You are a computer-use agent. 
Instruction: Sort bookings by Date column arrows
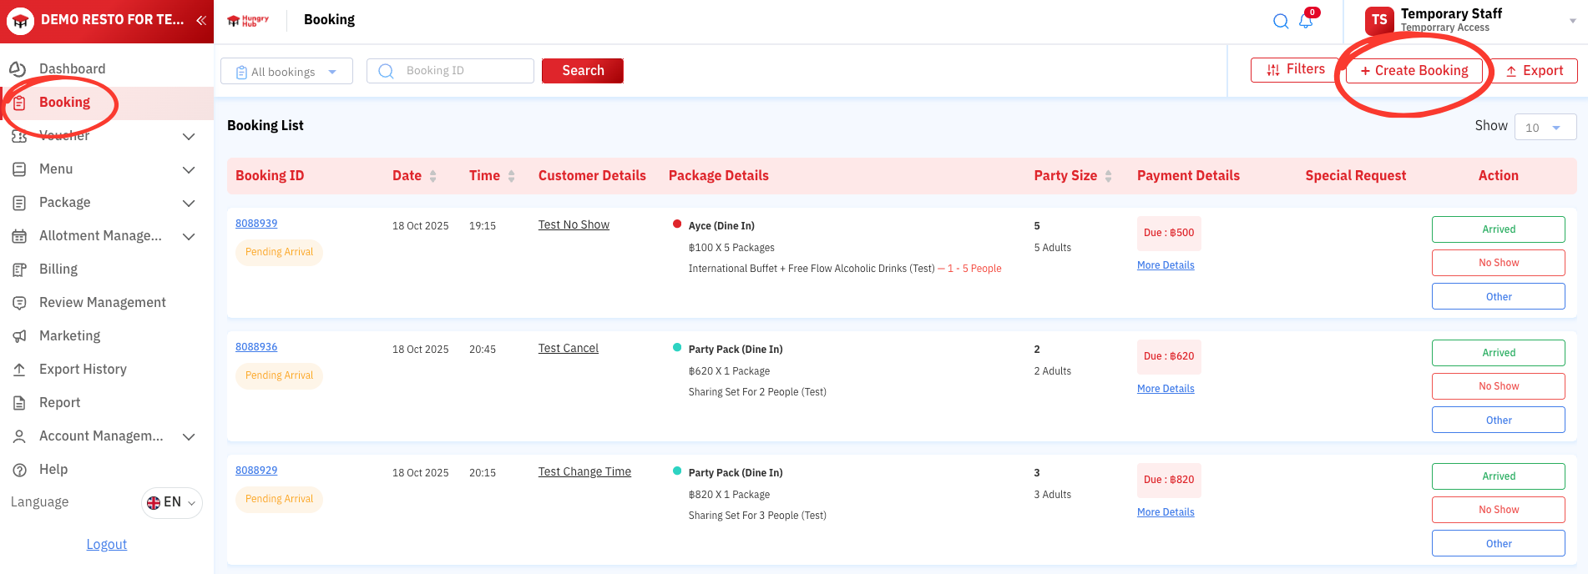(x=432, y=176)
